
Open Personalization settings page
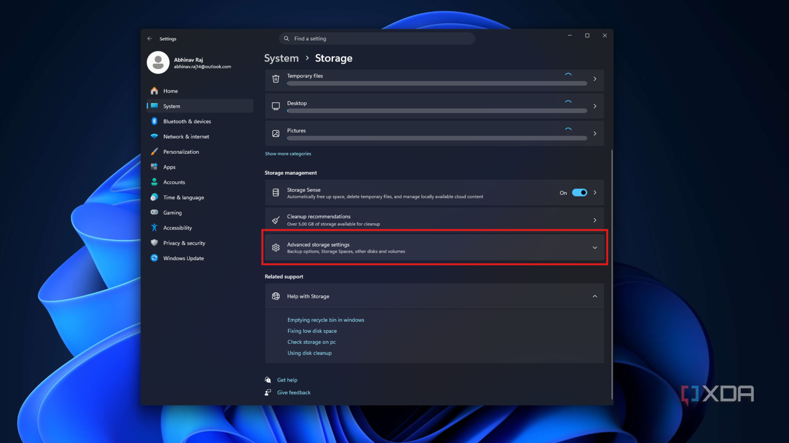[200, 151]
